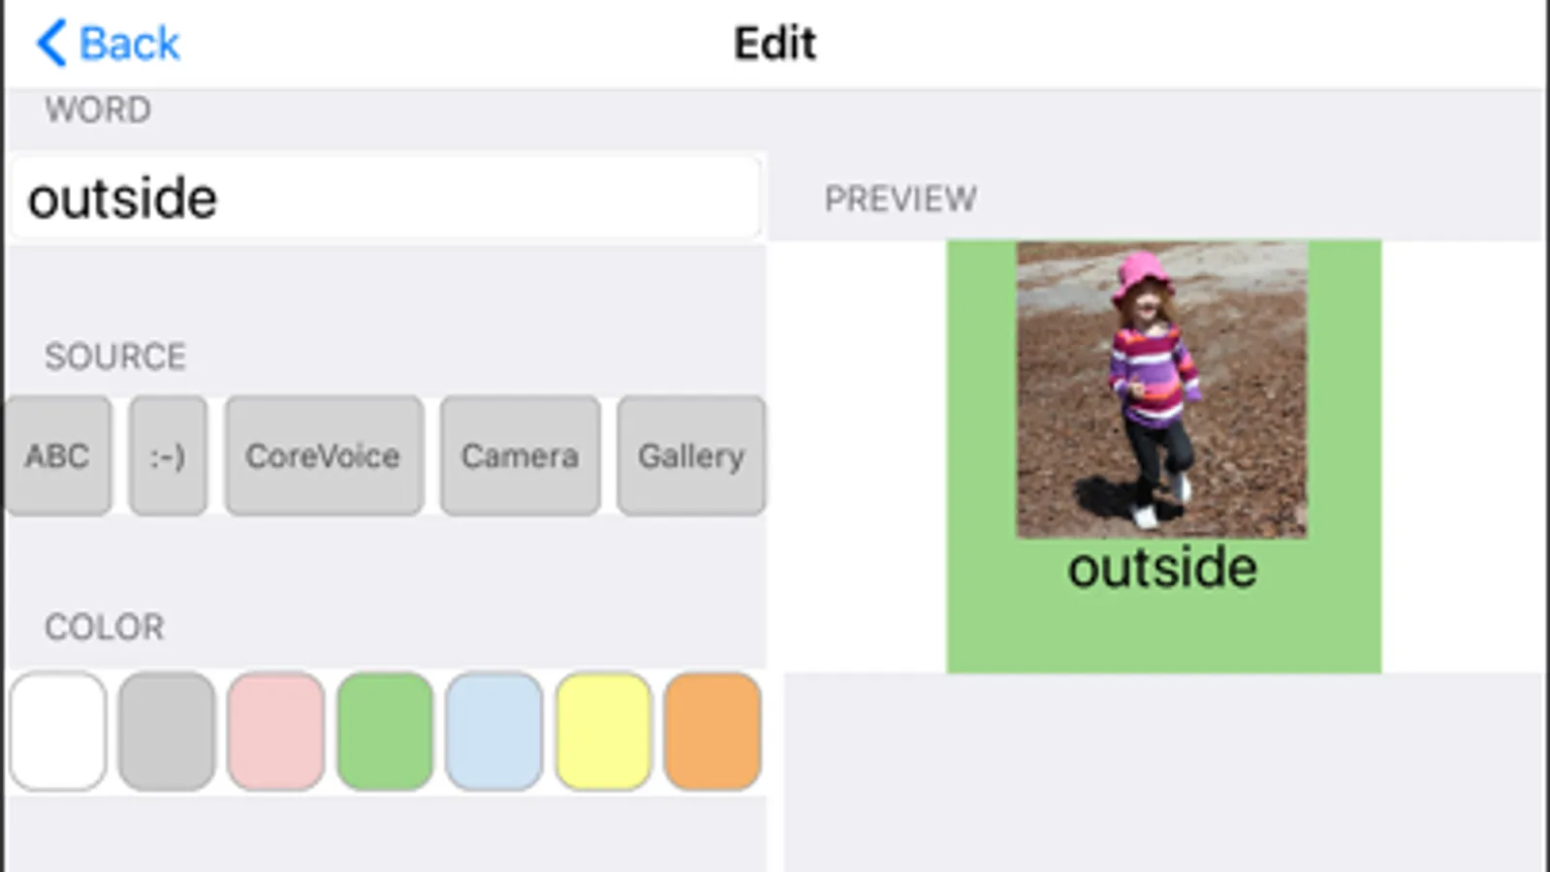Image resolution: width=1550 pixels, height=872 pixels.
Task: Choose Gallery as the image source
Action: (690, 455)
